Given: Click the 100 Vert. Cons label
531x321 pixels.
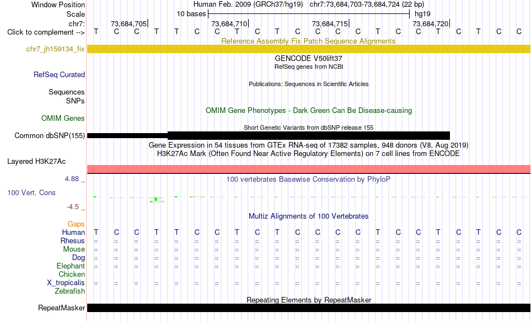Looking at the screenshot, I should [31, 192].
